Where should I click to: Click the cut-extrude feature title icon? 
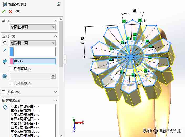[4, 4]
